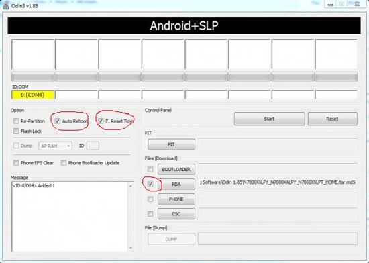Click the Reset button
Screen dimensions: 369x263
coord(333,119)
